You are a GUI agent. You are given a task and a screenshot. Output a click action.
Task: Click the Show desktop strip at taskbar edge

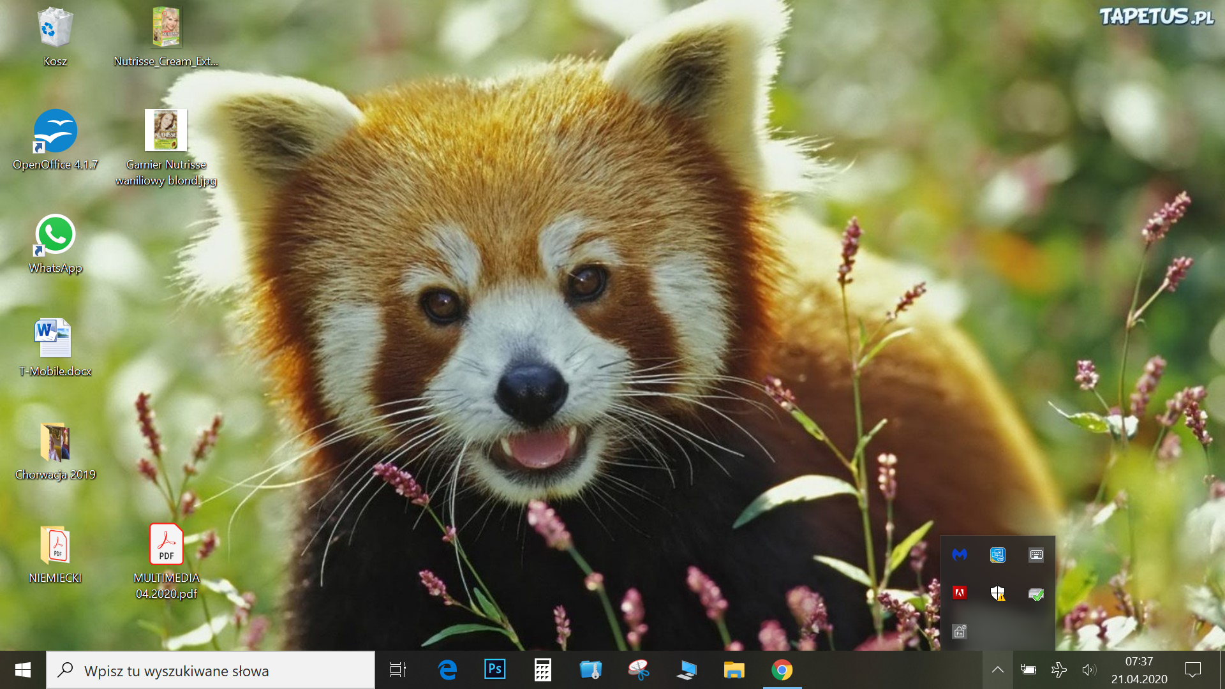[x=1222, y=670]
